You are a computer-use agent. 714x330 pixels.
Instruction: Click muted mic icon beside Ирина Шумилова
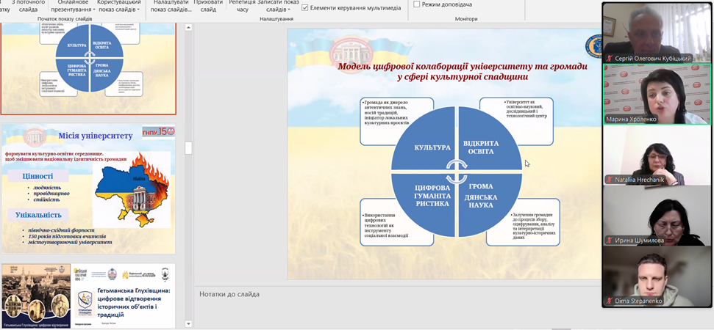click(x=609, y=240)
